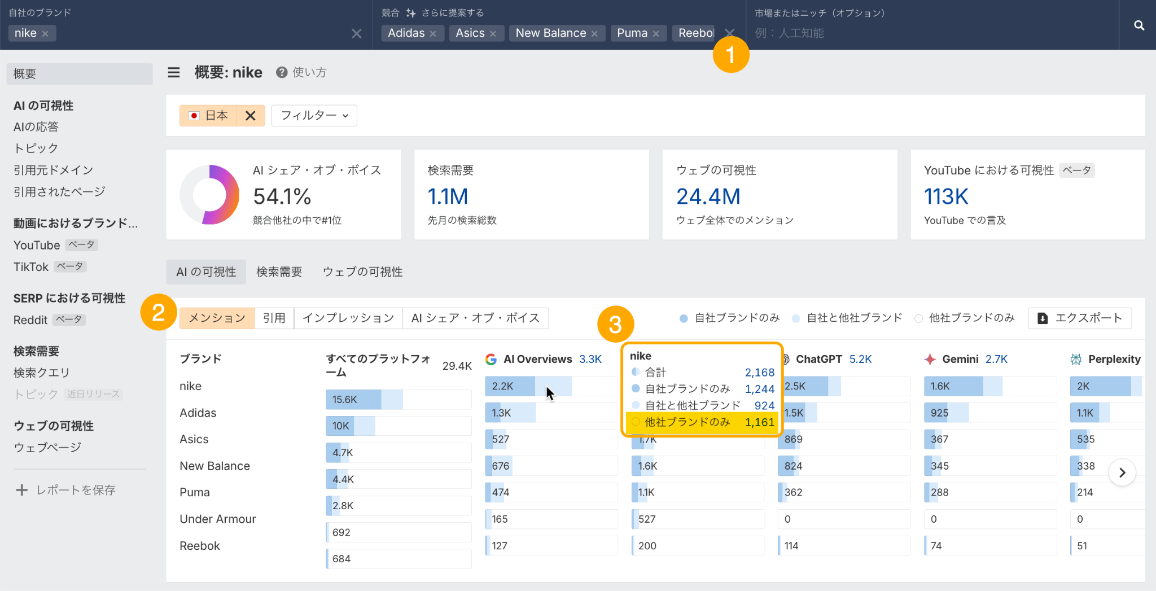Click the Google AI Overviews icon
This screenshot has width=1156, height=591.
point(491,360)
